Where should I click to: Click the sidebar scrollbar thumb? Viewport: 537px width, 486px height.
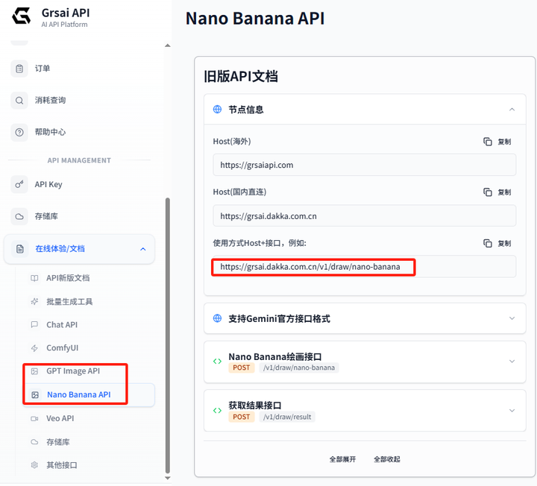168,335
